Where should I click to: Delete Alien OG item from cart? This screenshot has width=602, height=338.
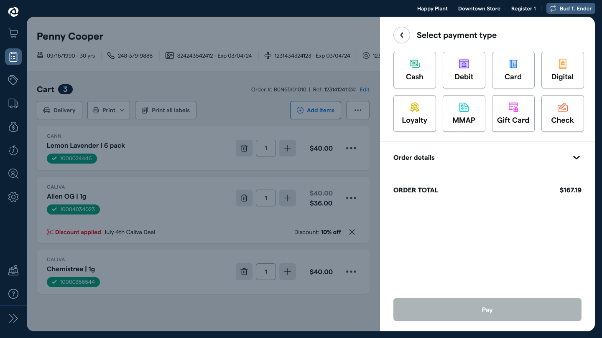pos(244,198)
